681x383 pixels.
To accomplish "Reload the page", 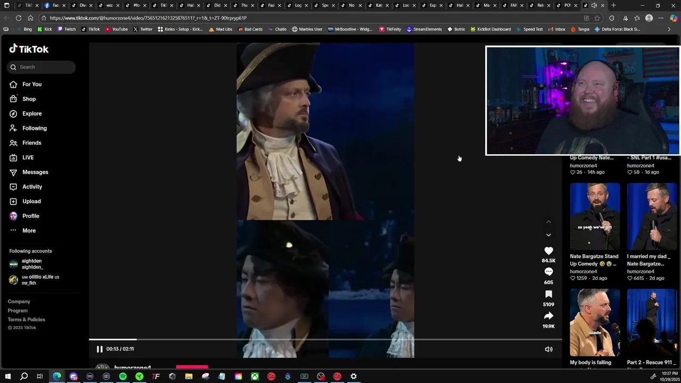I will click(x=19, y=18).
